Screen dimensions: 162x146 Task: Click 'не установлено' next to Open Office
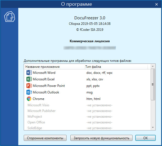99,122
